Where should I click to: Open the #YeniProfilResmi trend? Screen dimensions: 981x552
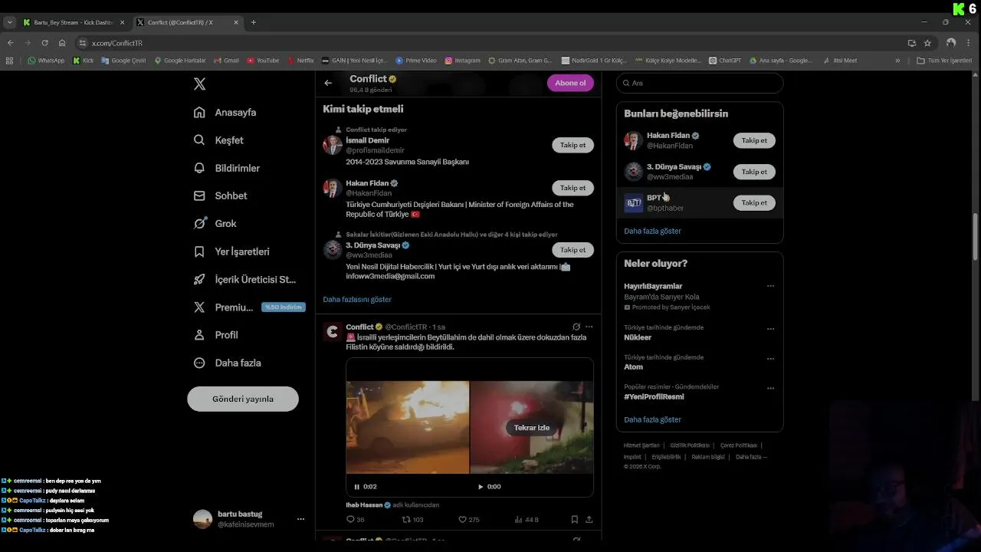coord(654,397)
